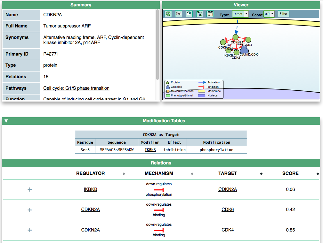This screenshot has height=243, width=323.
Task: Open the IKBKB regulator link in Relations
Action: (x=90, y=189)
